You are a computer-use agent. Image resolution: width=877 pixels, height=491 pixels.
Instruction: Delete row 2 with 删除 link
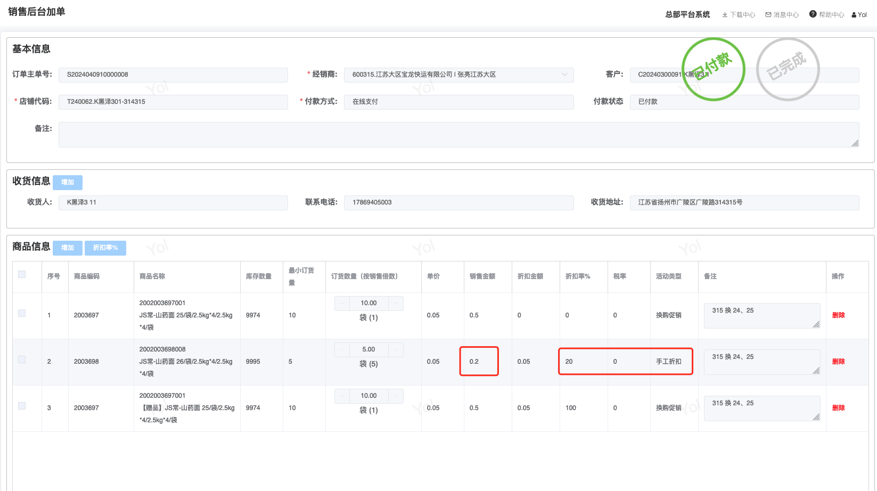click(x=838, y=362)
